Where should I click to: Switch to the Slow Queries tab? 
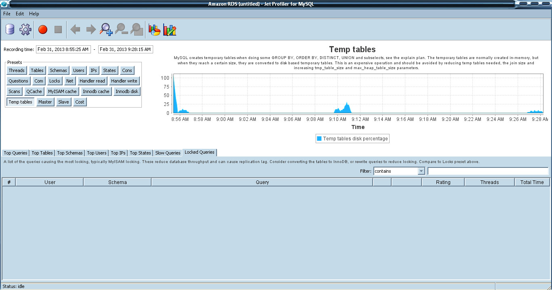point(168,153)
